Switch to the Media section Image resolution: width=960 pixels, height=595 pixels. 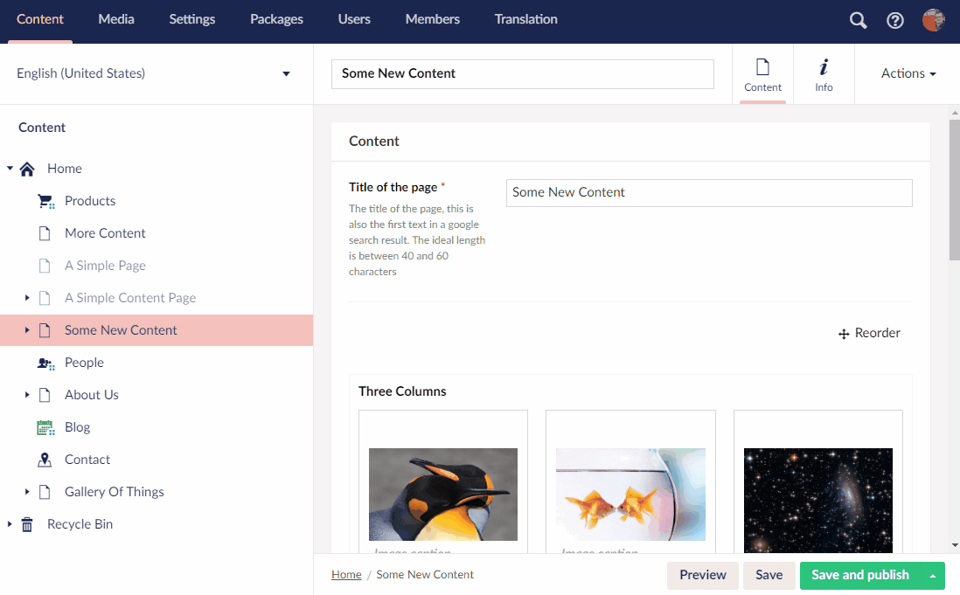(x=116, y=19)
